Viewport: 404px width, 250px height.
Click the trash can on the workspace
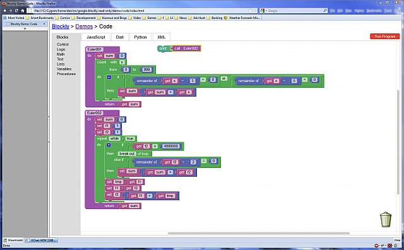pos(386,219)
